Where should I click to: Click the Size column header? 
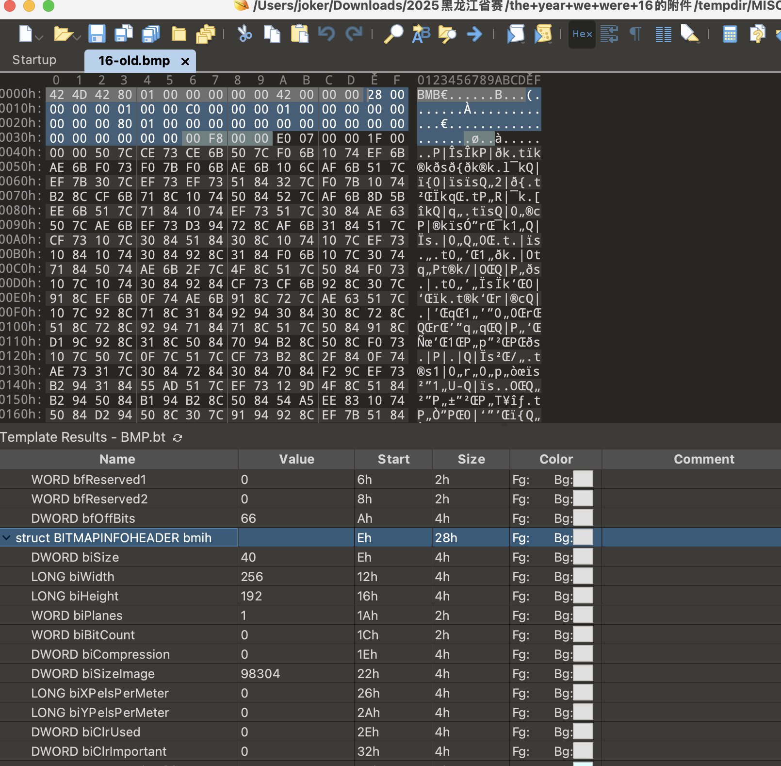click(471, 459)
